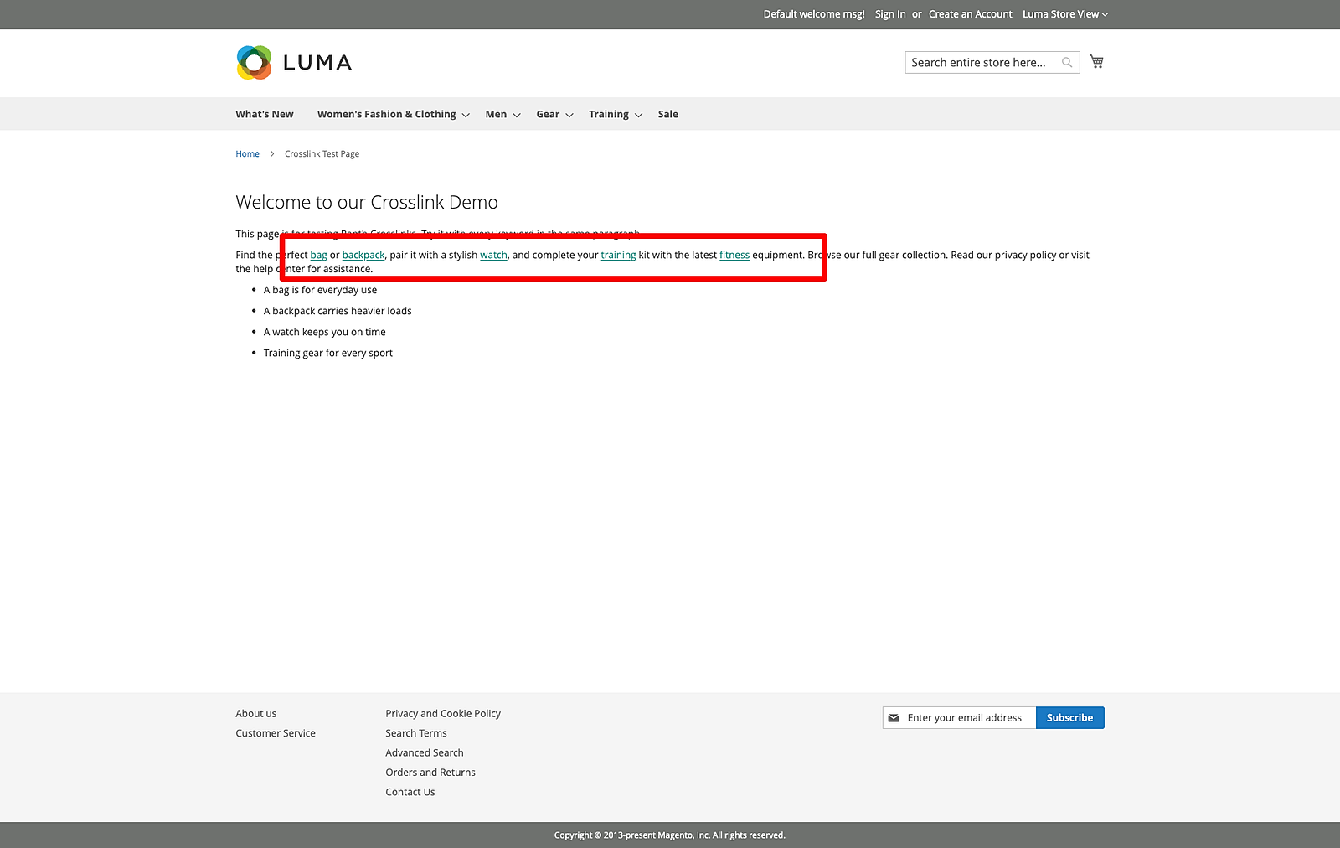
Task: Open the shopping cart icon
Action: tap(1096, 61)
